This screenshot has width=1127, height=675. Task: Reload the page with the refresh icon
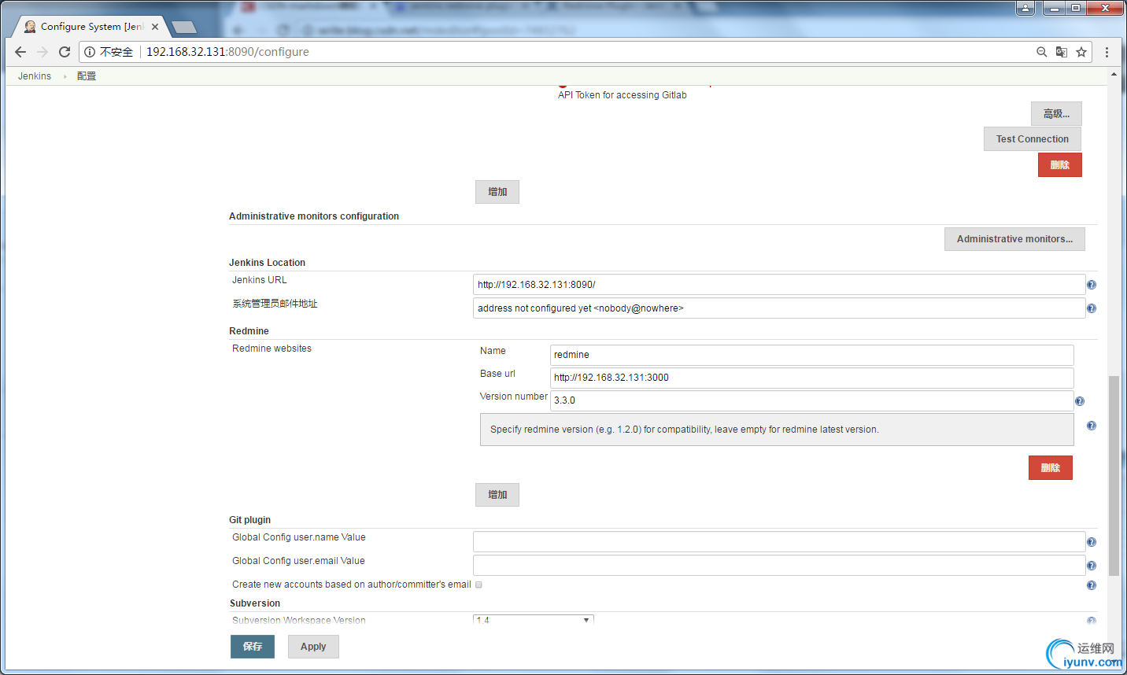tap(65, 52)
